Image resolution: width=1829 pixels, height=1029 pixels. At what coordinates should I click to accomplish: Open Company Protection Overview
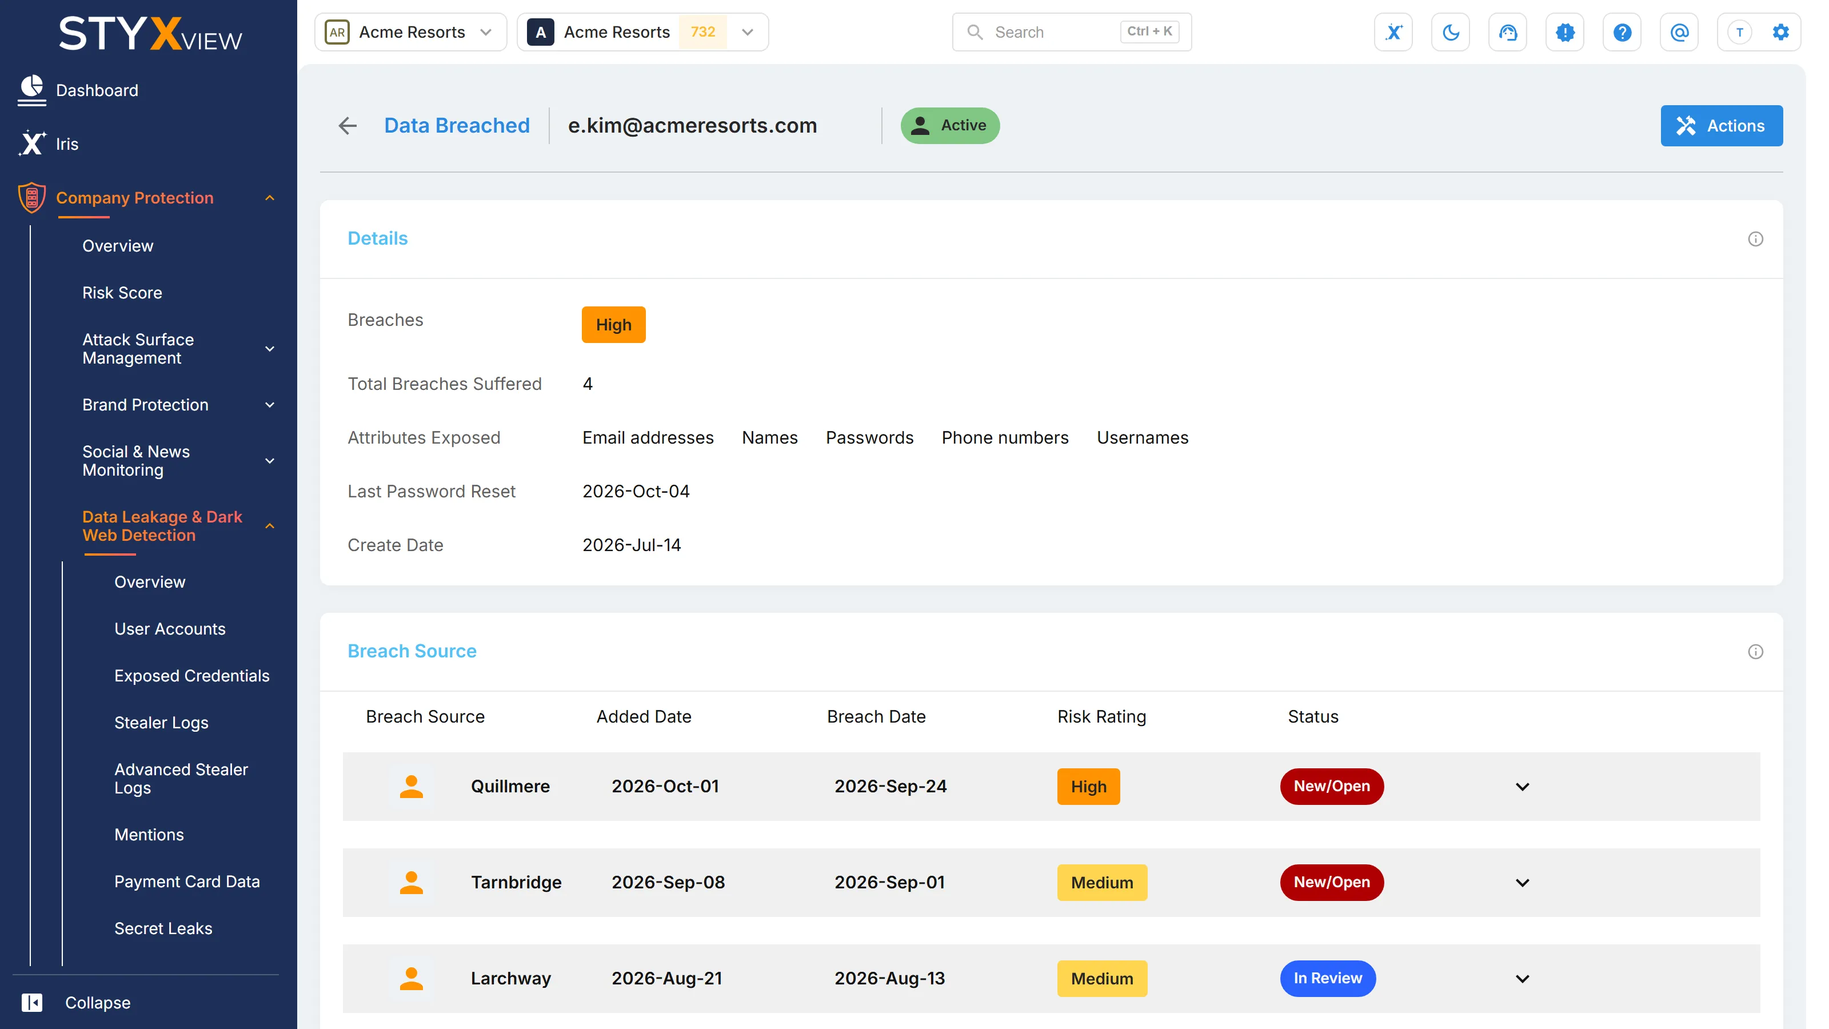pos(118,246)
